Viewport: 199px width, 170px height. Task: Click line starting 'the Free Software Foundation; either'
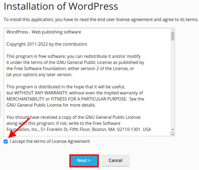point(70,68)
